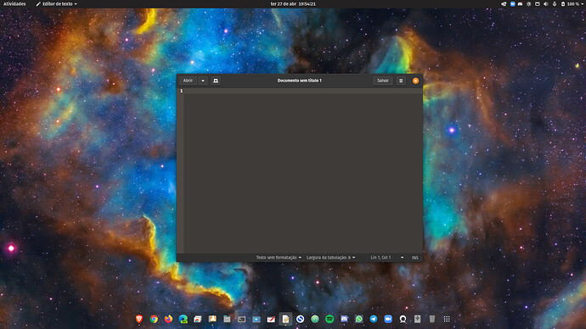Open Largura da tabulação dropdown
Image resolution: width=586 pixels, height=329 pixels.
(x=330, y=258)
